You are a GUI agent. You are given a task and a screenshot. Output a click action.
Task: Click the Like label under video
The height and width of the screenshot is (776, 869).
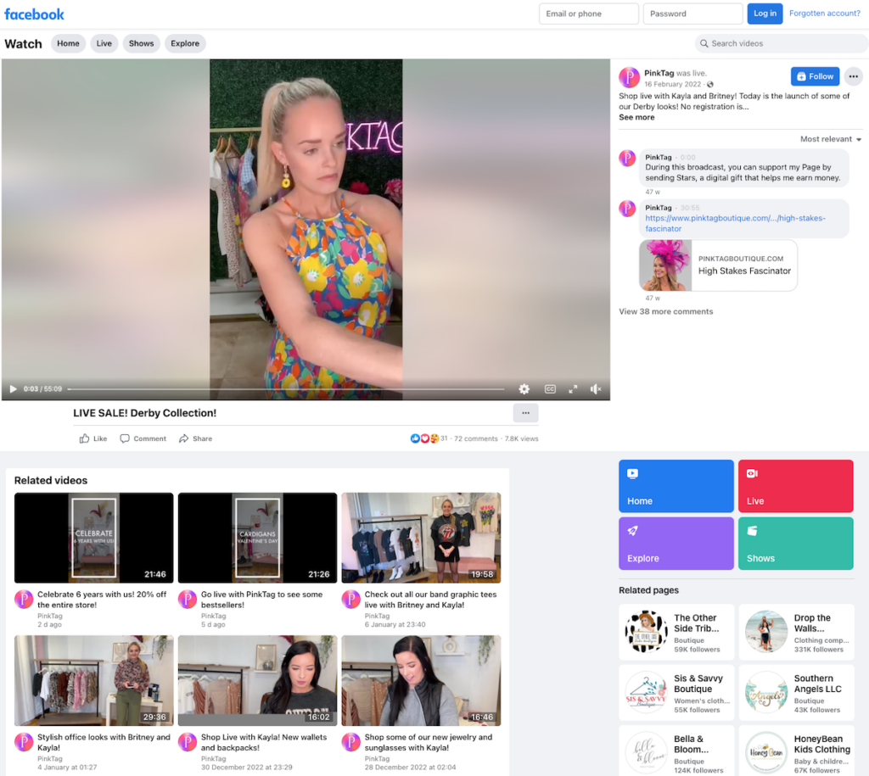[x=100, y=438]
